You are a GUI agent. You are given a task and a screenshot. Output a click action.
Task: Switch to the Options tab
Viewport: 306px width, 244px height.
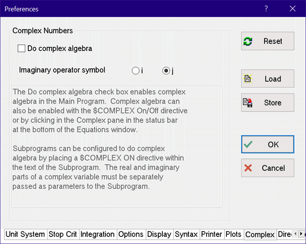131,234
